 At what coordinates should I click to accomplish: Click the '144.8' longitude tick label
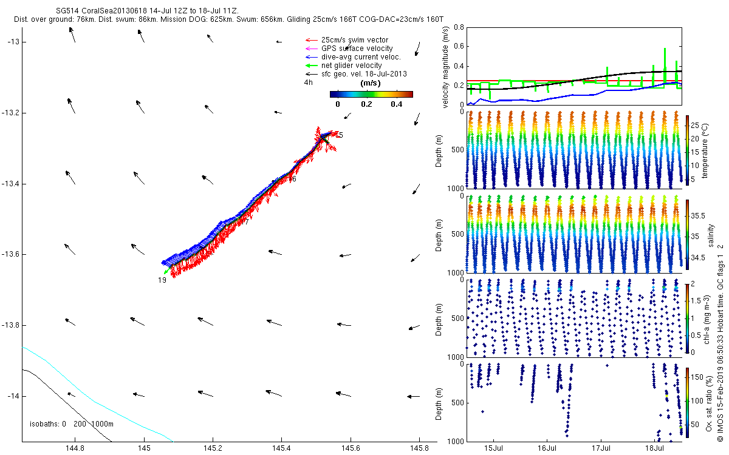(x=75, y=449)
